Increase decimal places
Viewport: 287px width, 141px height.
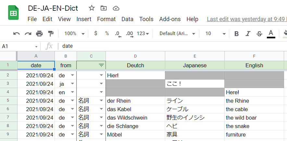[x=130, y=34]
